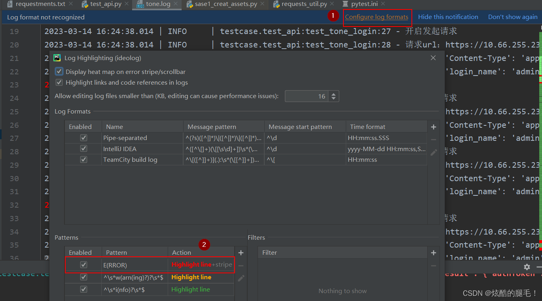Click the Time format column header

coord(387,127)
